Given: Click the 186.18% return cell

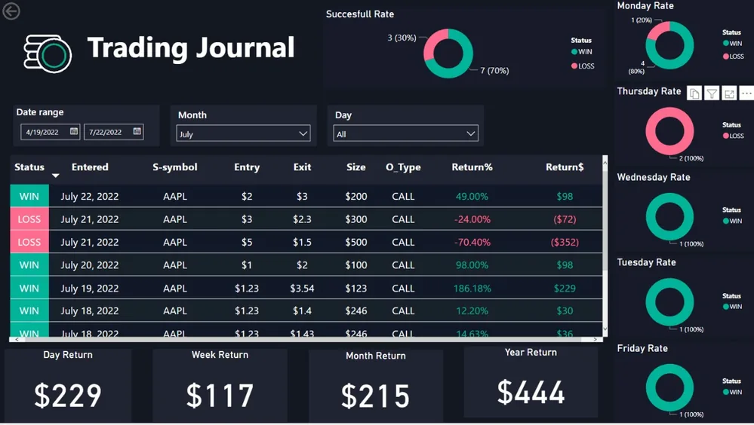Looking at the screenshot, I should pos(472,288).
